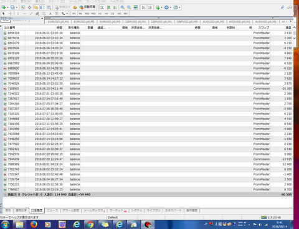Screen dimensions: 299x229
Task: Toggle the 自動売買 auto trading button
Action: point(87,7)
